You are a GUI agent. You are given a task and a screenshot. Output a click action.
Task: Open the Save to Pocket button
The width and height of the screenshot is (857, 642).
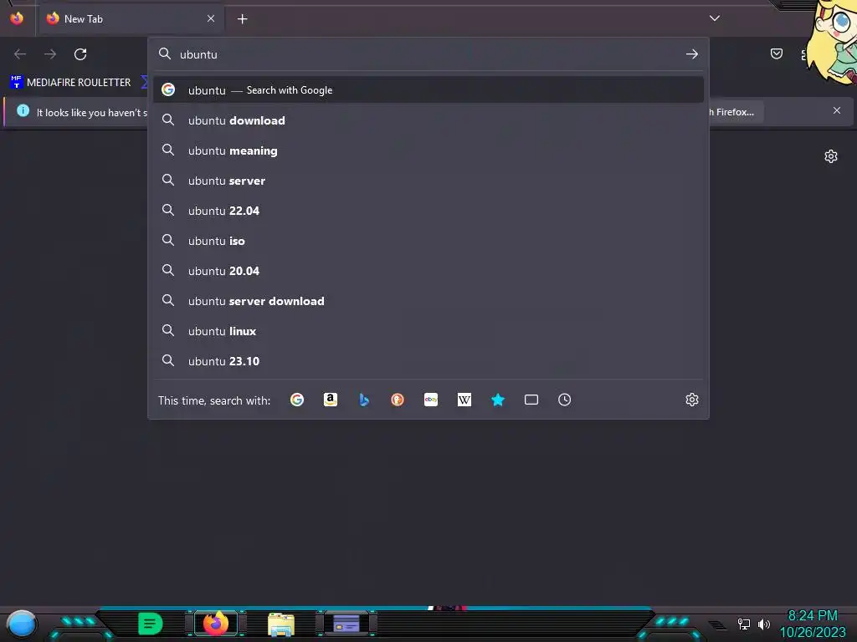pyautogui.click(x=776, y=53)
